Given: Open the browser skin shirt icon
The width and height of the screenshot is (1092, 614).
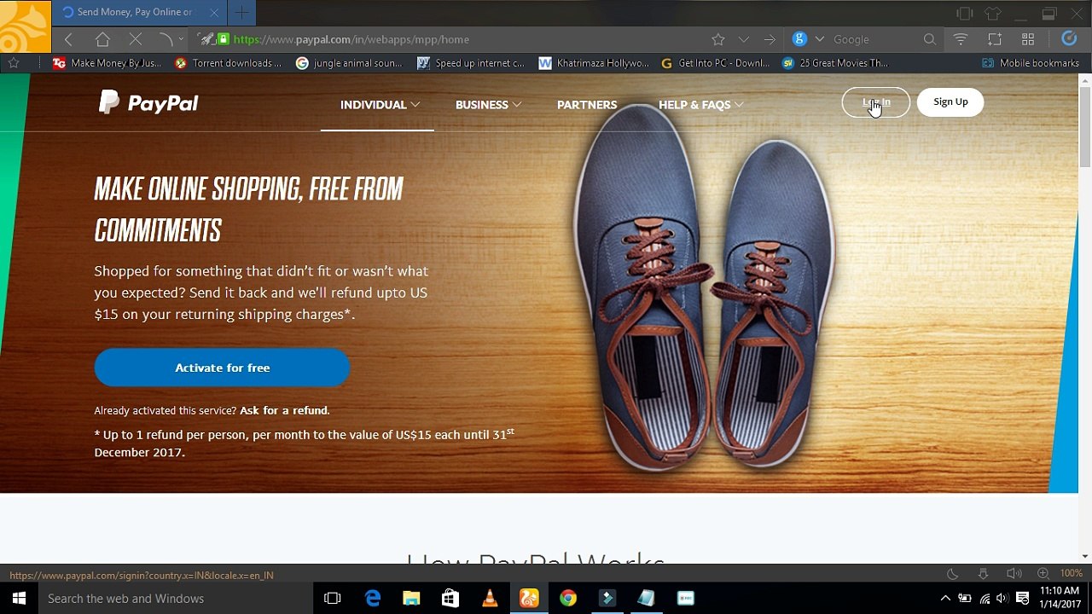Looking at the screenshot, I should 993,13.
